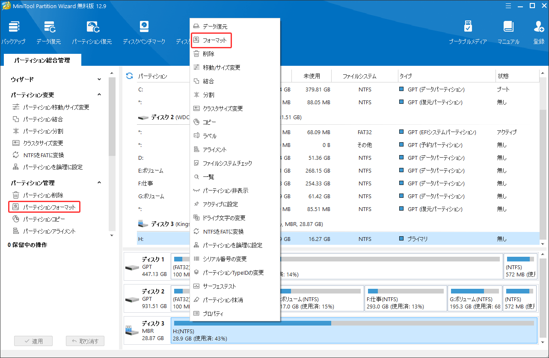Select パーティションアライメント in sidebar
The width and height of the screenshot is (549, 358).
44,231
